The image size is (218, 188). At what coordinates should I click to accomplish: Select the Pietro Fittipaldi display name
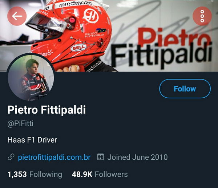coord(47,110)
